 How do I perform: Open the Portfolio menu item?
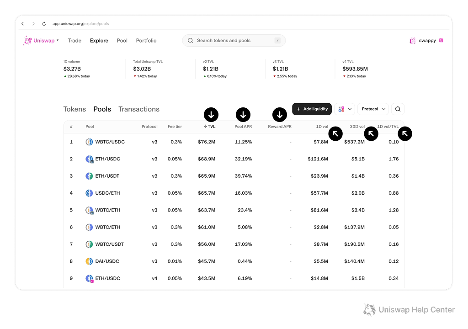[146, 41]
